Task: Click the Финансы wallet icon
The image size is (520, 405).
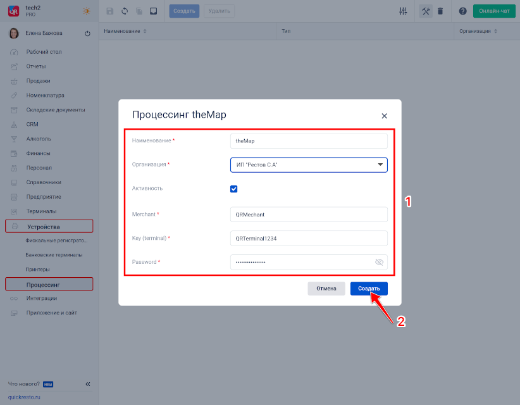Action: point(14,154)
